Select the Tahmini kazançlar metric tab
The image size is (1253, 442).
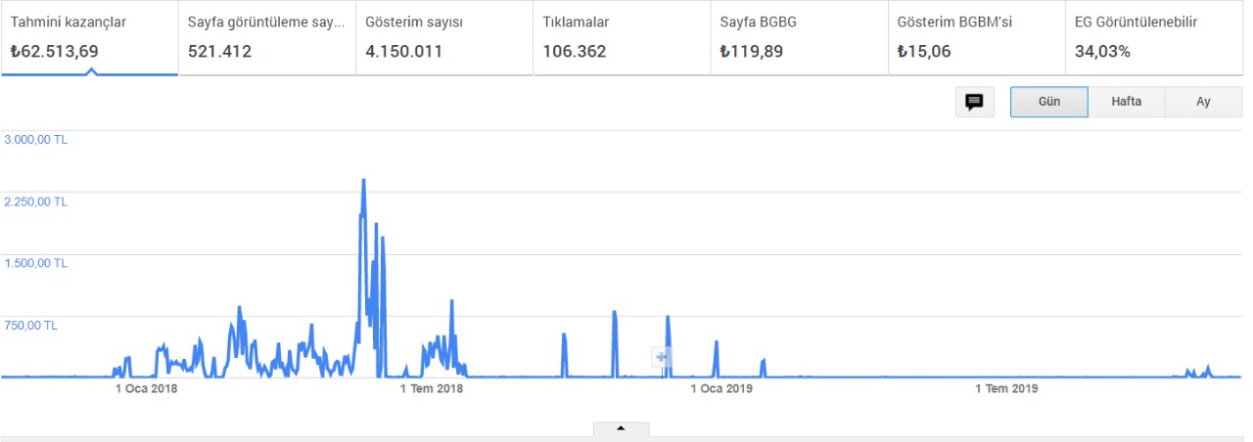point(89,37)
